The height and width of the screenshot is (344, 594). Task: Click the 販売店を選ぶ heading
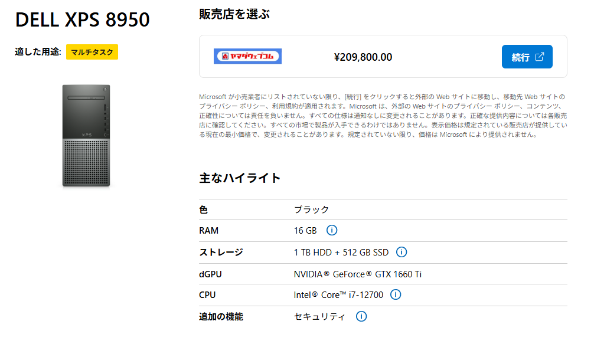[234, 14]
